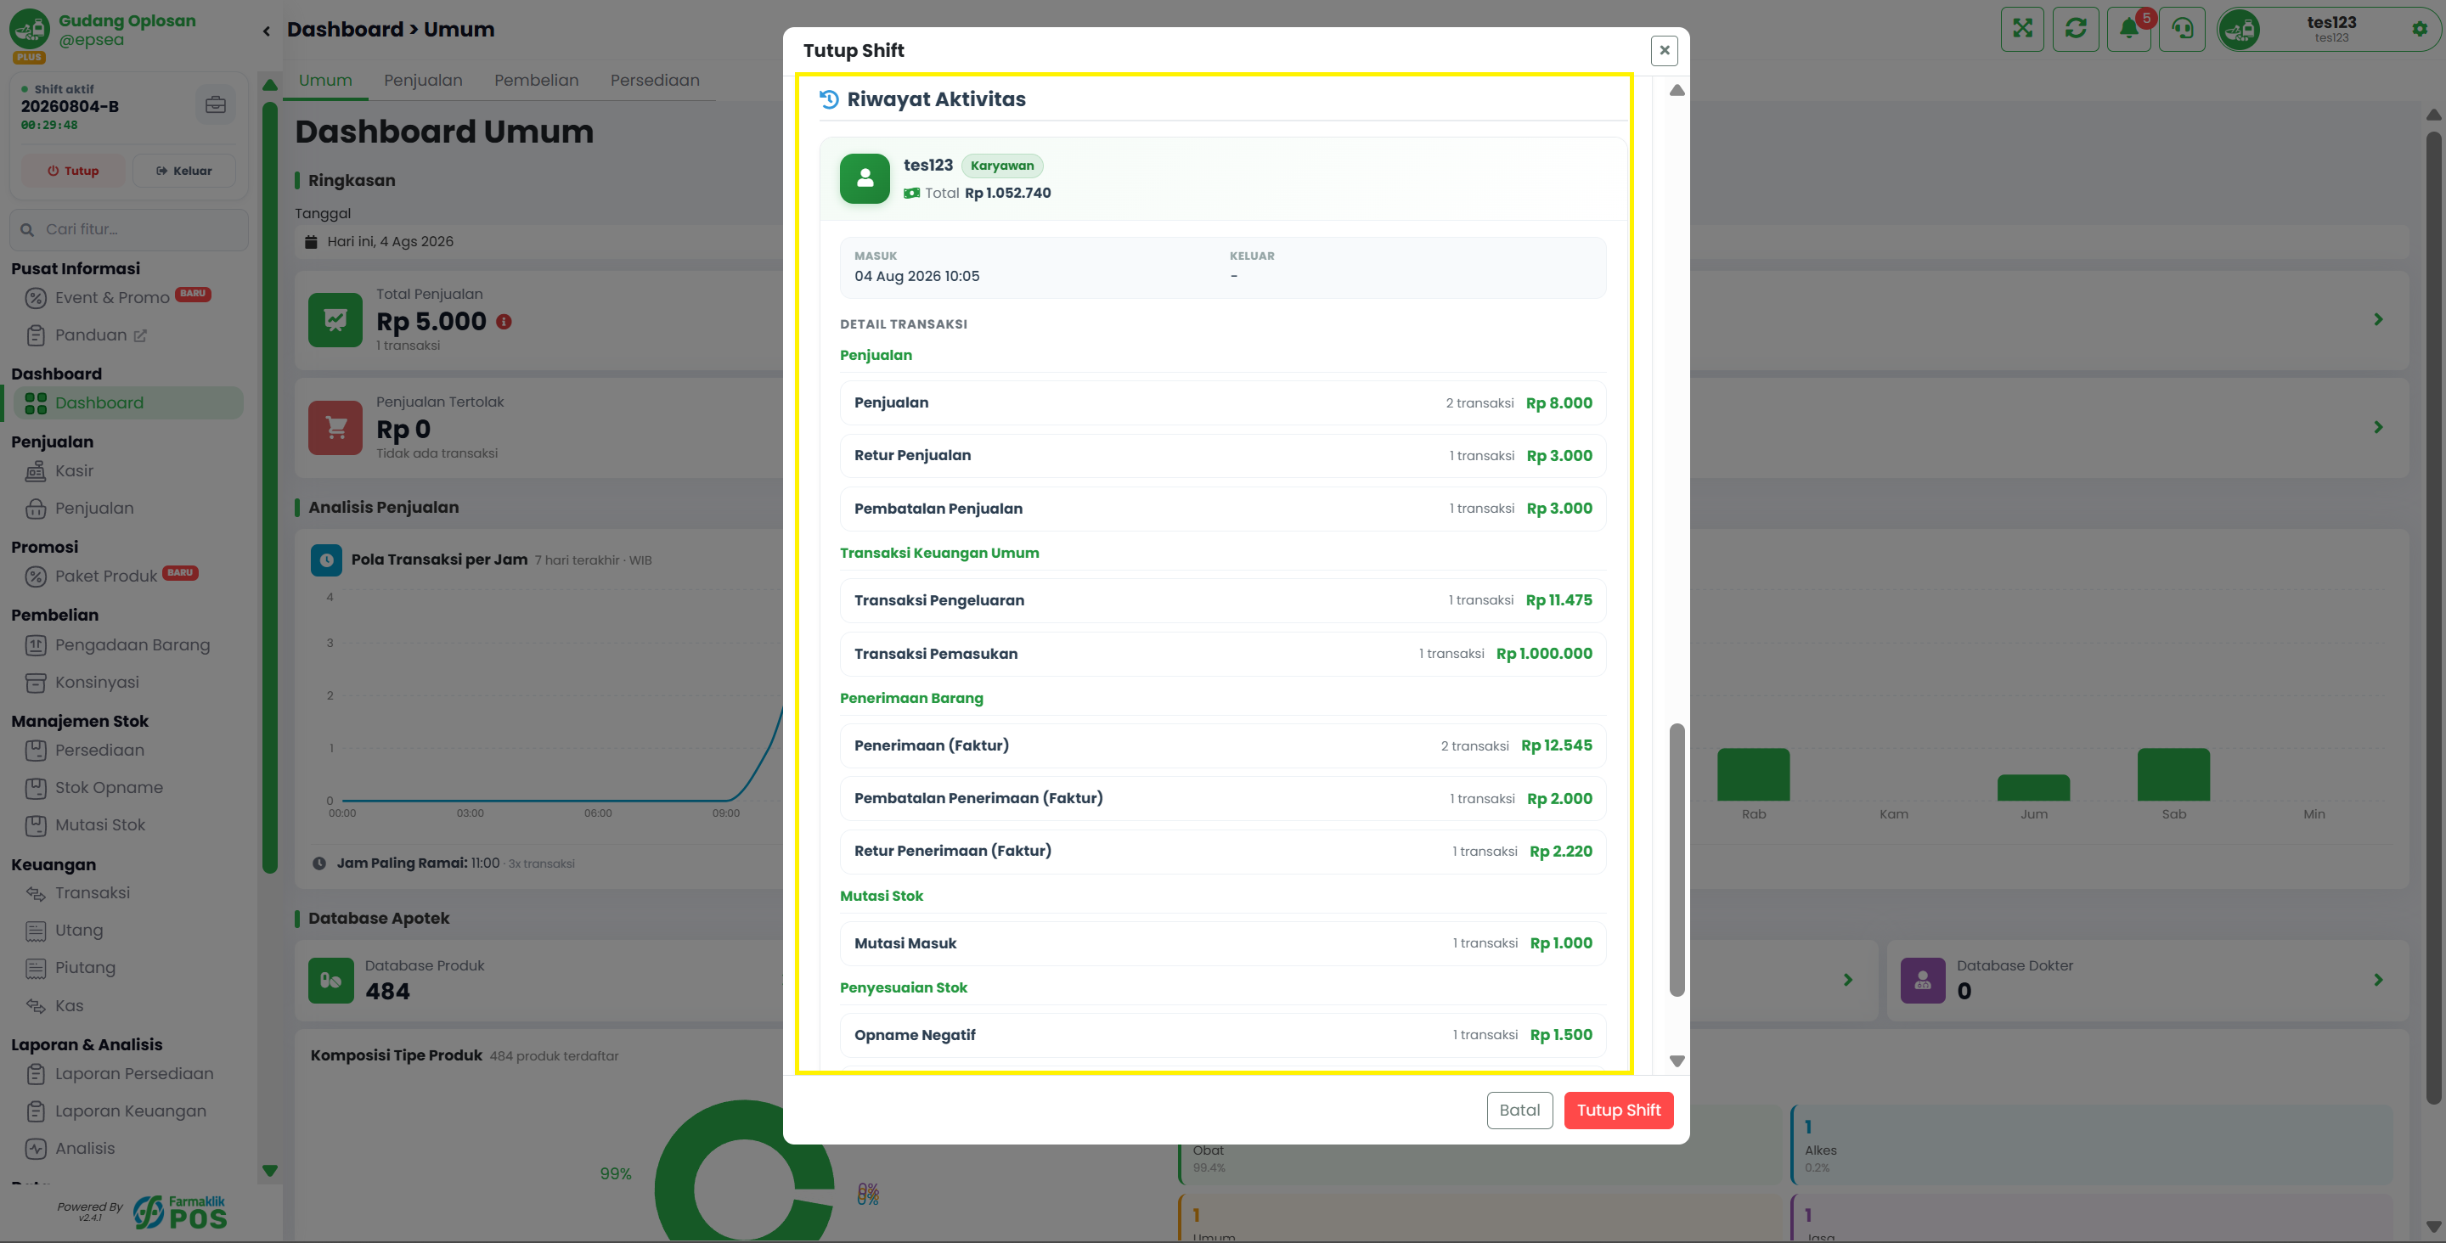Open Kas in sidebar
Image resolution: width=2446 pixels, height=1243 pixels.
68,1005
